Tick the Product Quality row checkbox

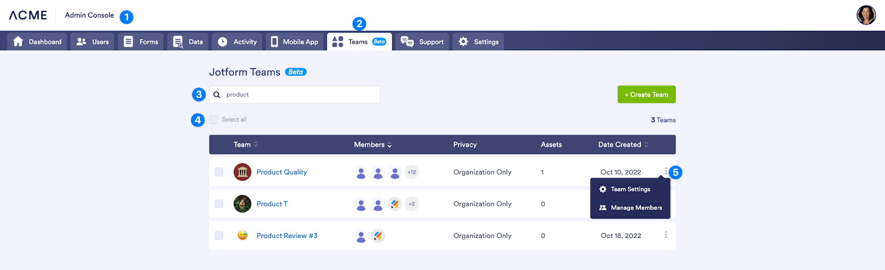pos(219,172)
